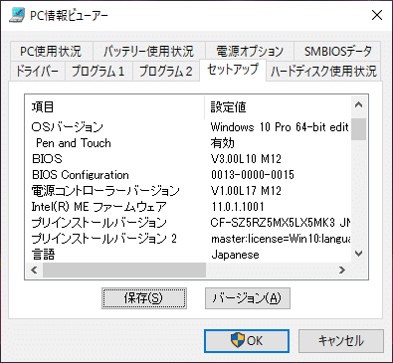Click the 0013-0000-0015 value
Viewport: 393px width, 363px height.
point(253,175)
